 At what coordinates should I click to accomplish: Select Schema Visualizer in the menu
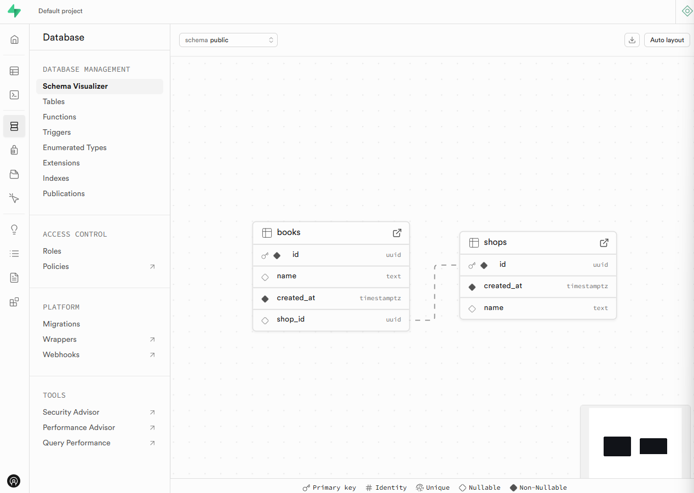point(75,86)
